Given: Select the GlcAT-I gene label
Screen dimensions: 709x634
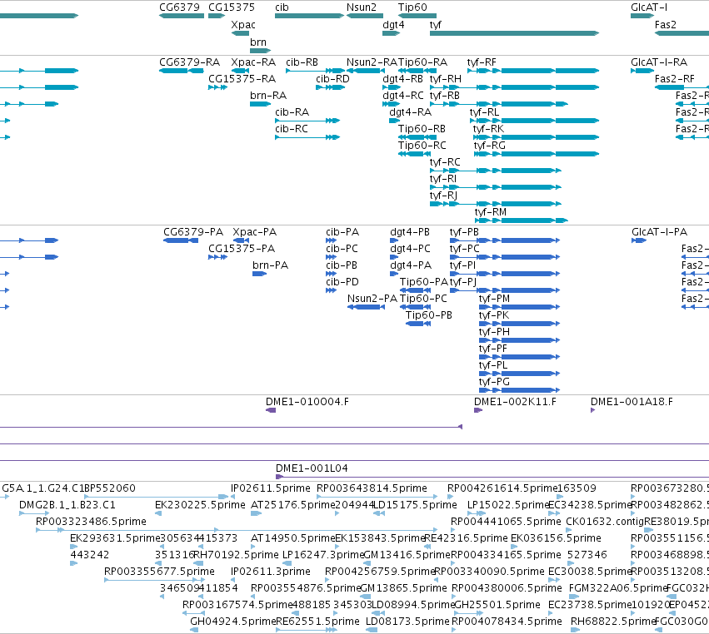Looking at the screenshot, I should (x=649, y=7).
